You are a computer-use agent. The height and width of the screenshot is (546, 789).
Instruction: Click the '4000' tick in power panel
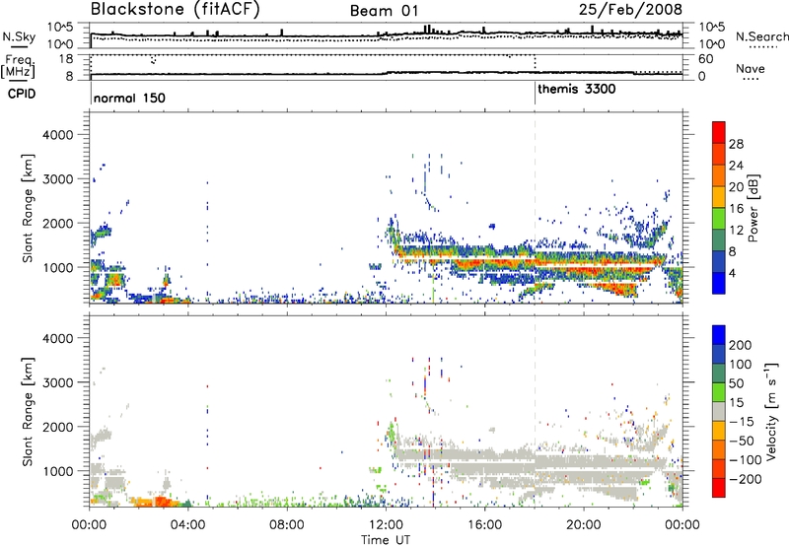point(57,135)
